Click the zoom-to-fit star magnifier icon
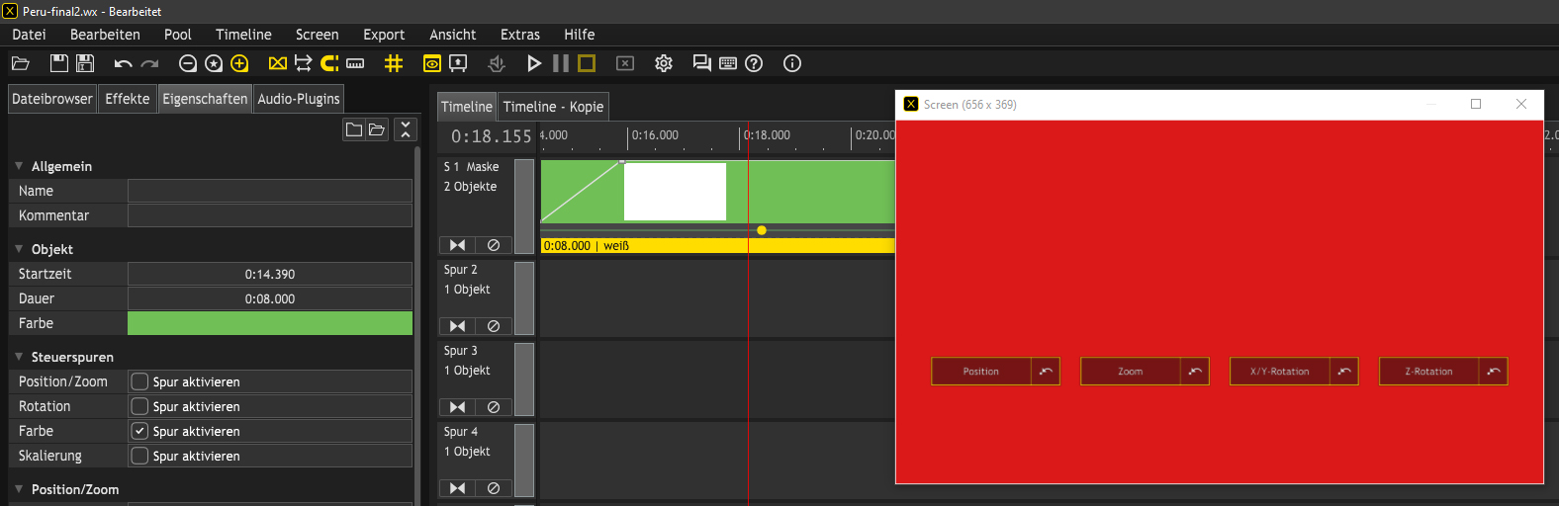Screen dimensions: 1559x506 [214, 63]
